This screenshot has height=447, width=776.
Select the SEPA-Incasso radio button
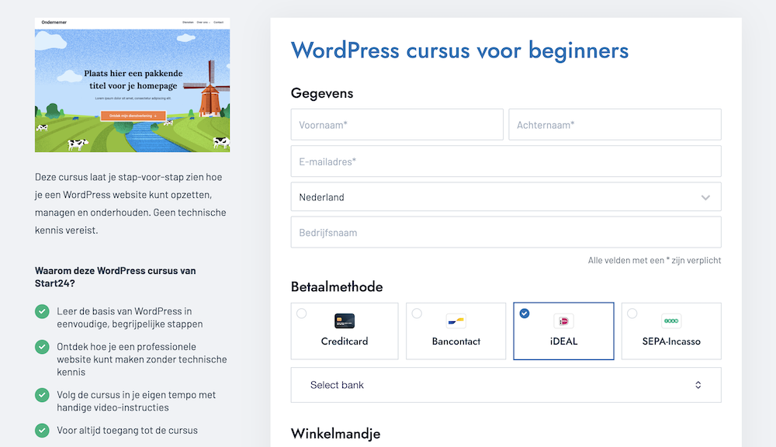pyautogui.click(x=632, y=314)
